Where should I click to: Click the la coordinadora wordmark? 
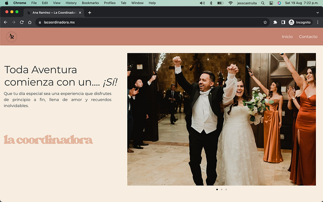click(48, 140)
